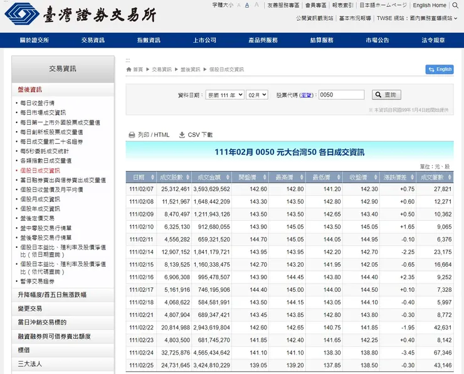Open the search magnifier icon at top right
The height and width of the screenshot is (374, 464).
[x=455, y=5]
